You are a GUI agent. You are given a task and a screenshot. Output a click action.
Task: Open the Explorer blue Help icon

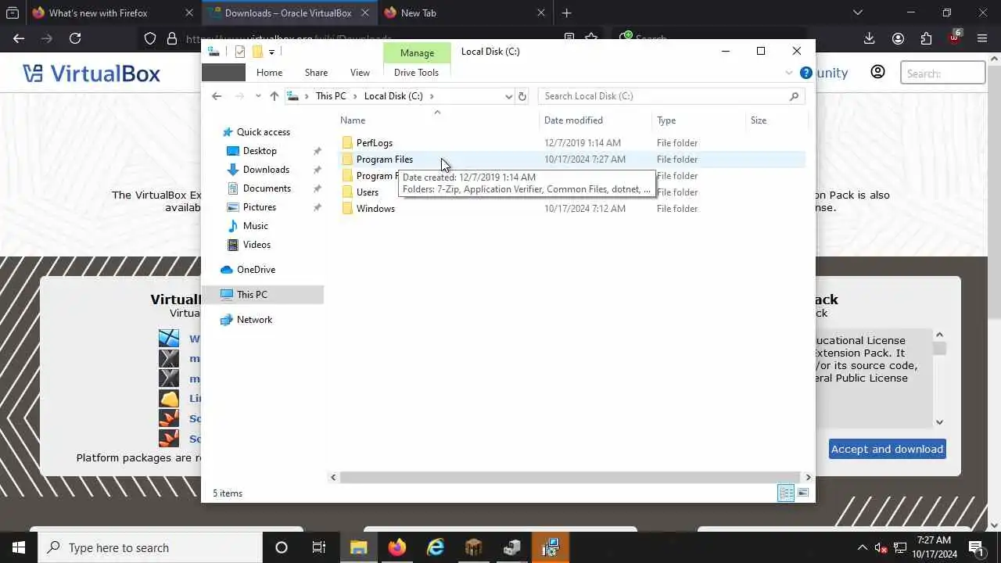(x=805, y=73)
